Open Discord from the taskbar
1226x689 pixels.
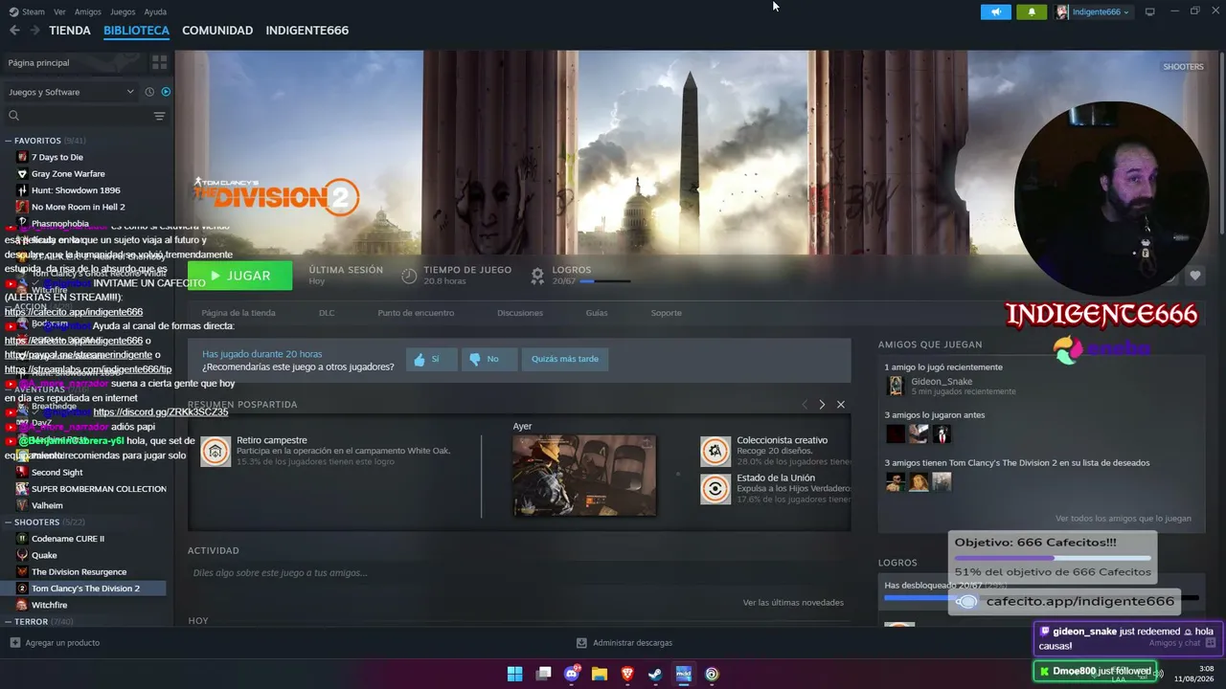pyautogui.click(x=572, y=674)
